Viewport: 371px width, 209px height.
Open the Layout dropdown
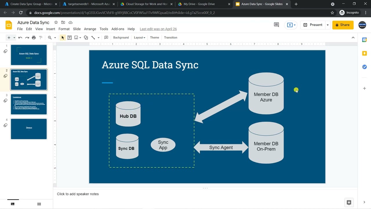point(139,37)
